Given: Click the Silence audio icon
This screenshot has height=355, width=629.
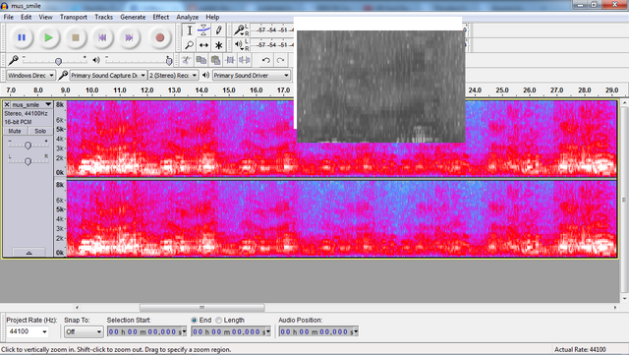Looking at the screenshot, I should (x=245, y=60).
